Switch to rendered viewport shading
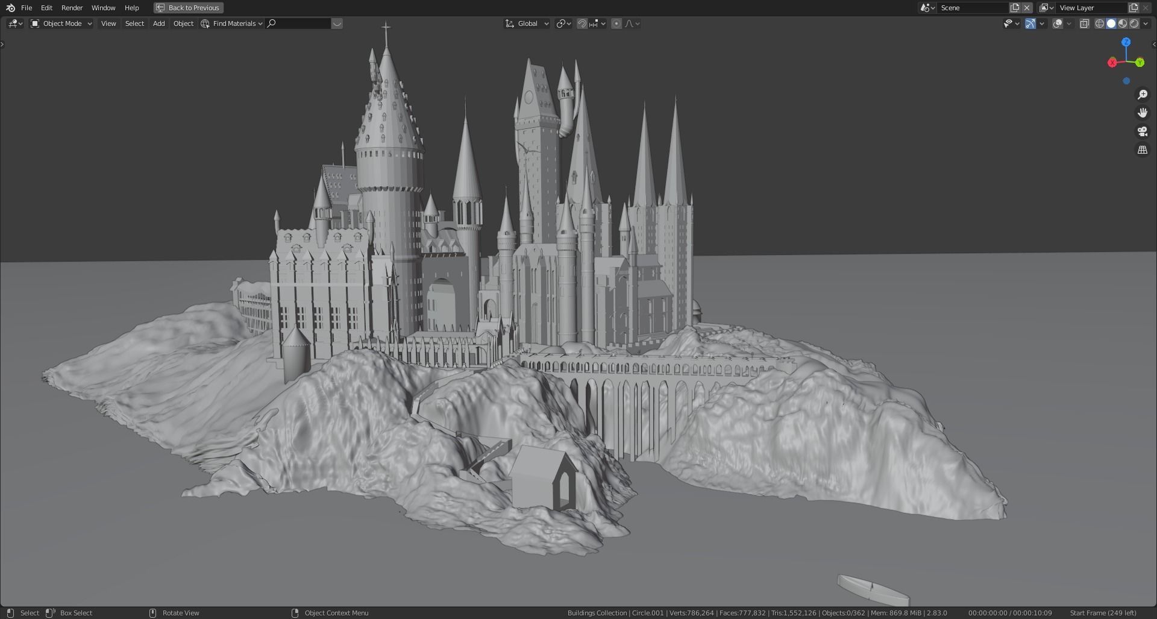The width and height of the screenshot is (1157, 619). coord(1134,24)
